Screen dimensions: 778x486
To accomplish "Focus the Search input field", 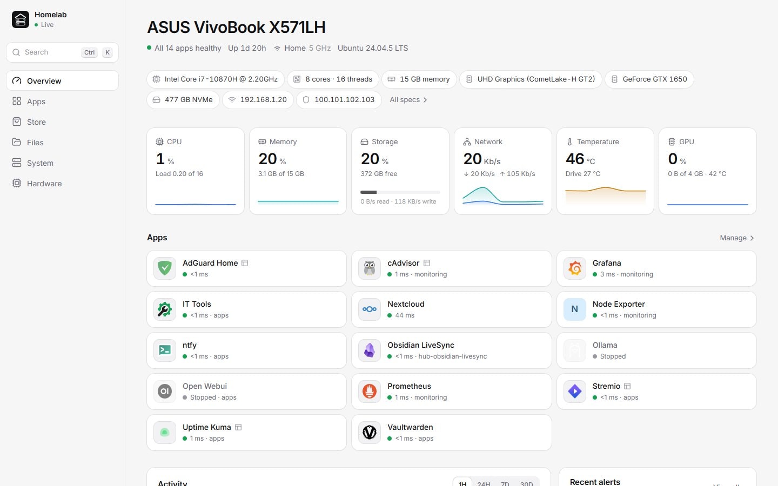I will coord(63,52).
